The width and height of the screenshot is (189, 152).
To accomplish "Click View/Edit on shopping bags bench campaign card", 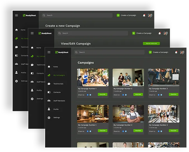I will click(x=174, y=94).
